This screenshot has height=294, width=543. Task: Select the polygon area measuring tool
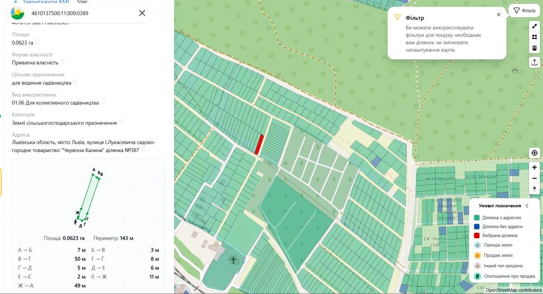(x=534, y=37)
